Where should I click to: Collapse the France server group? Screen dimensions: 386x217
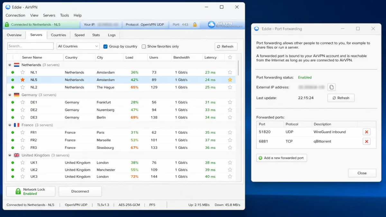click(x=10, y=125)
